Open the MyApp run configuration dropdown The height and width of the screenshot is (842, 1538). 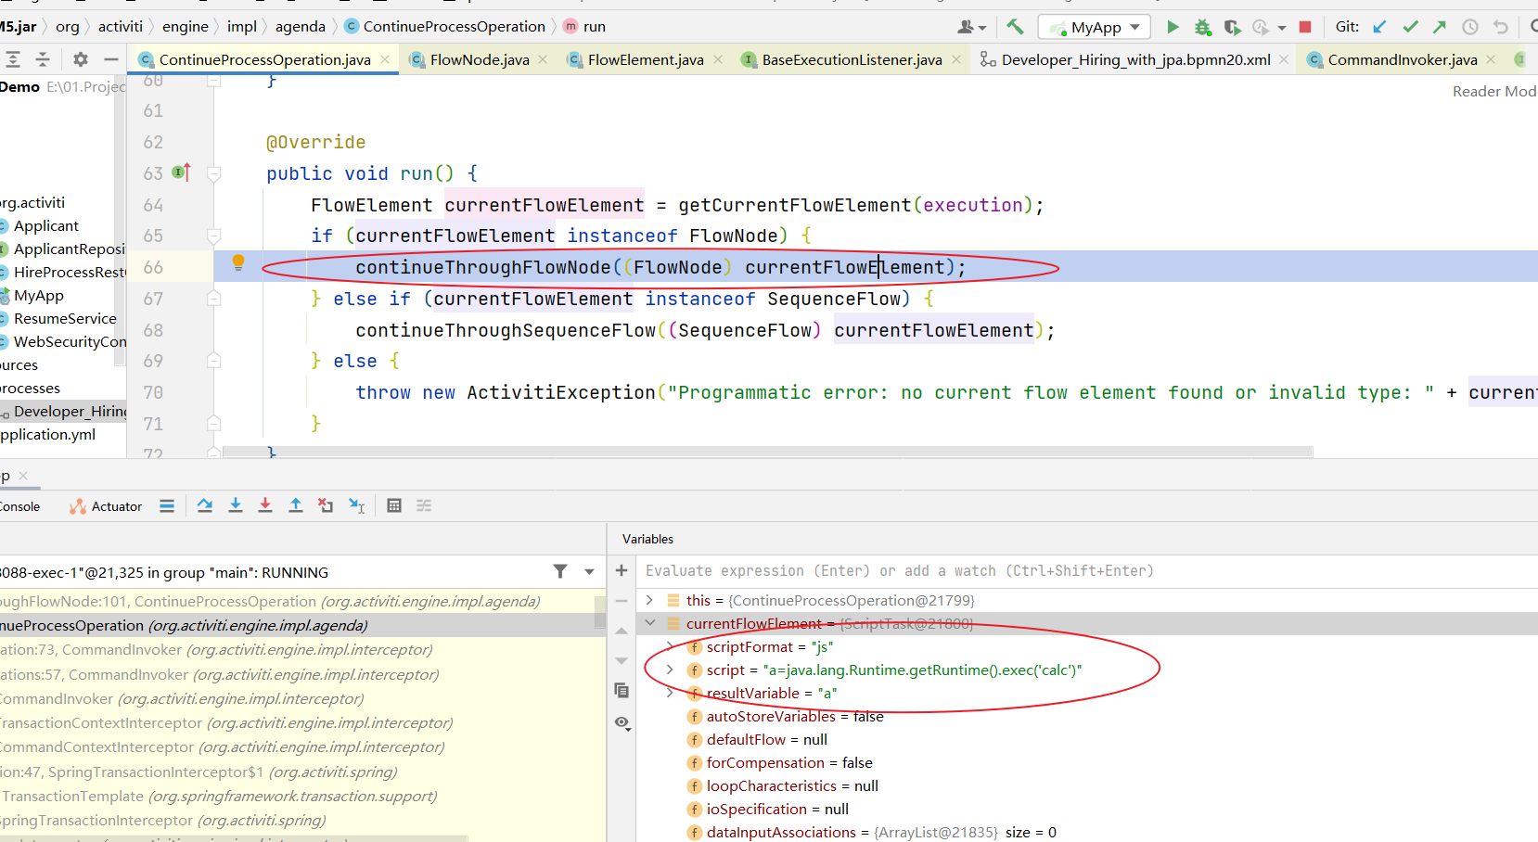[x=1095, y=27]
